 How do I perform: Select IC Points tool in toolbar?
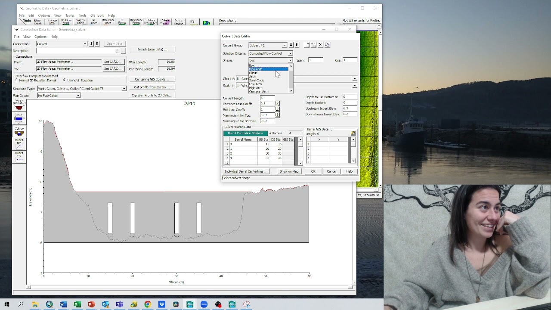[x=122, y=22]
